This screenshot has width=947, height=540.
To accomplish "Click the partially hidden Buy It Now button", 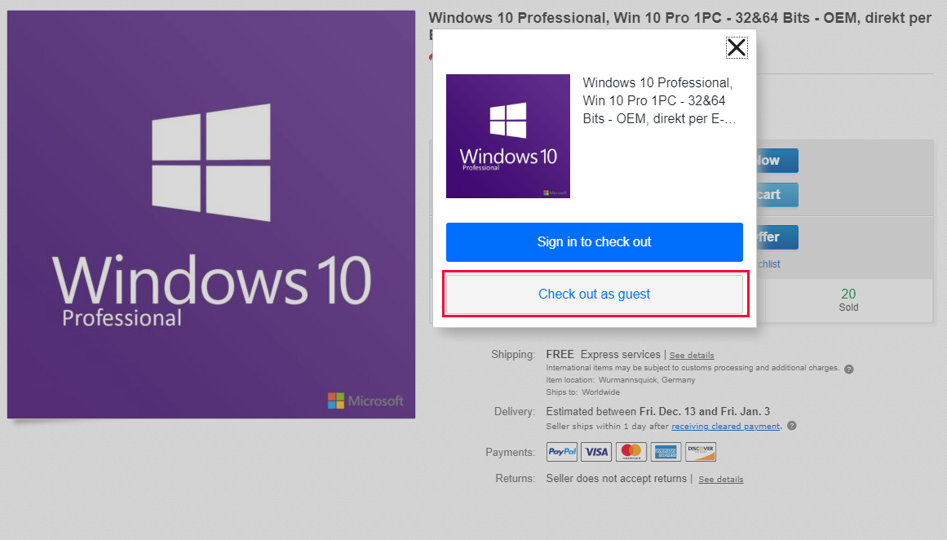I will point(777,161).
